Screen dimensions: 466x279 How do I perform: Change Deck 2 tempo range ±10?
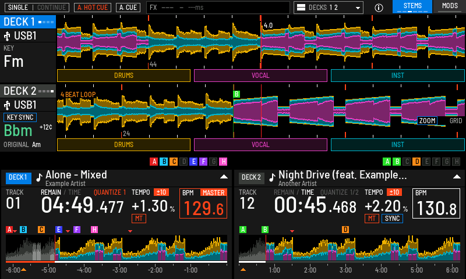pyautogui.click(x=394, y=192)
